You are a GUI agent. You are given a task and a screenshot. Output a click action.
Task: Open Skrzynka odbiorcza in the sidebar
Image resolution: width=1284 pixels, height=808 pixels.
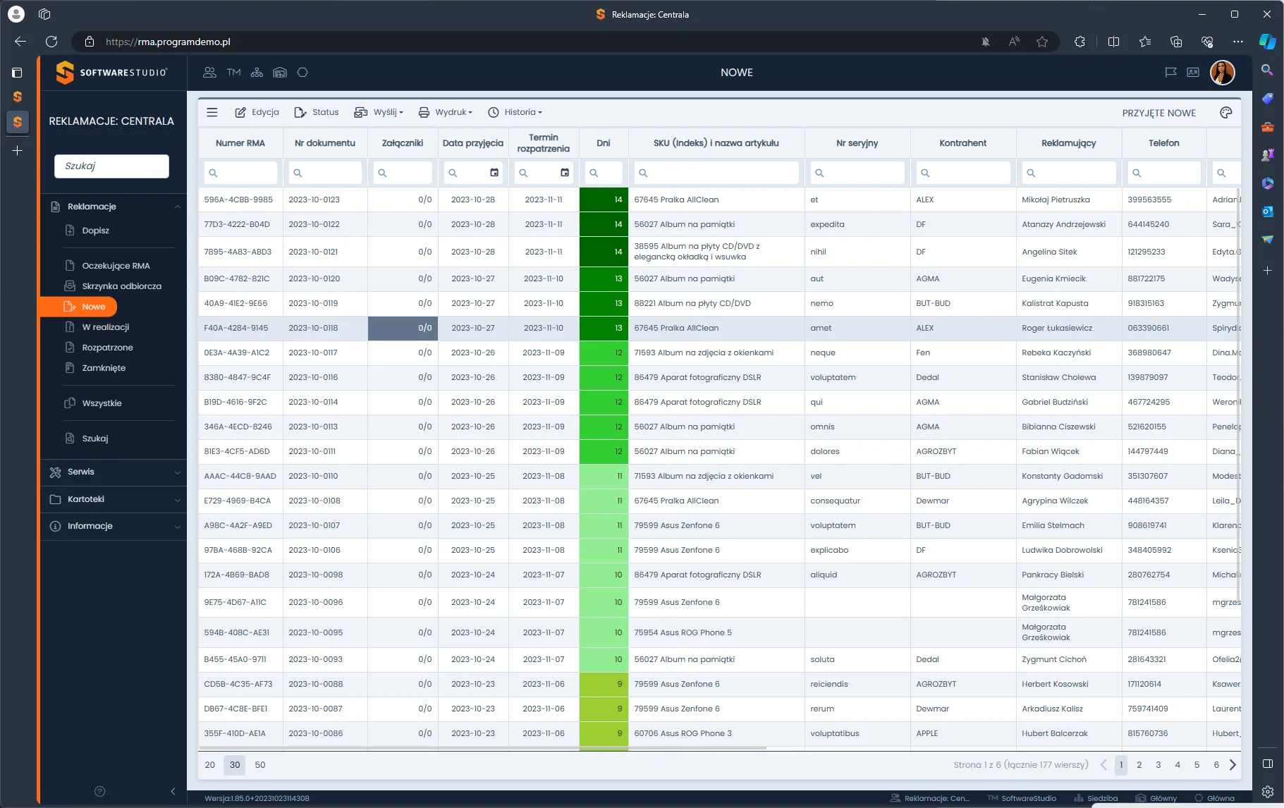click(x=121, y=286)
